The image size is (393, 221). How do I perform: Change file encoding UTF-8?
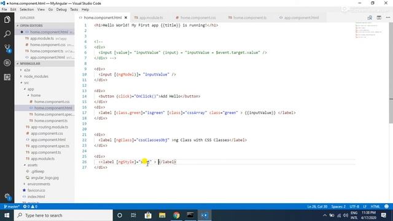coord(354,206)
